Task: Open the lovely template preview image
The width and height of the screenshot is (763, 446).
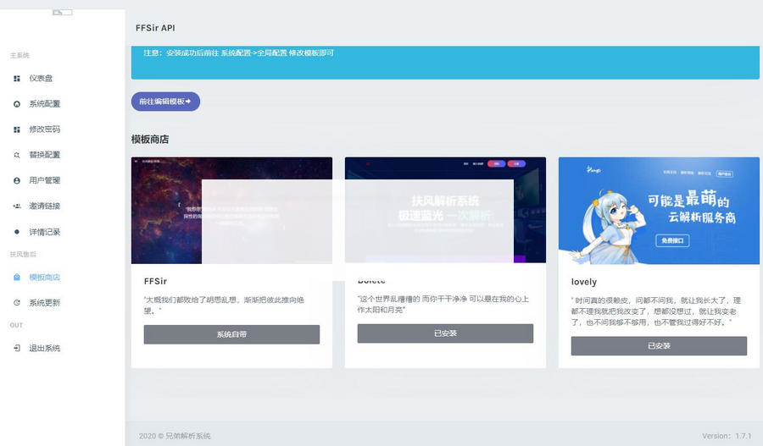Action: pos(659,211)
